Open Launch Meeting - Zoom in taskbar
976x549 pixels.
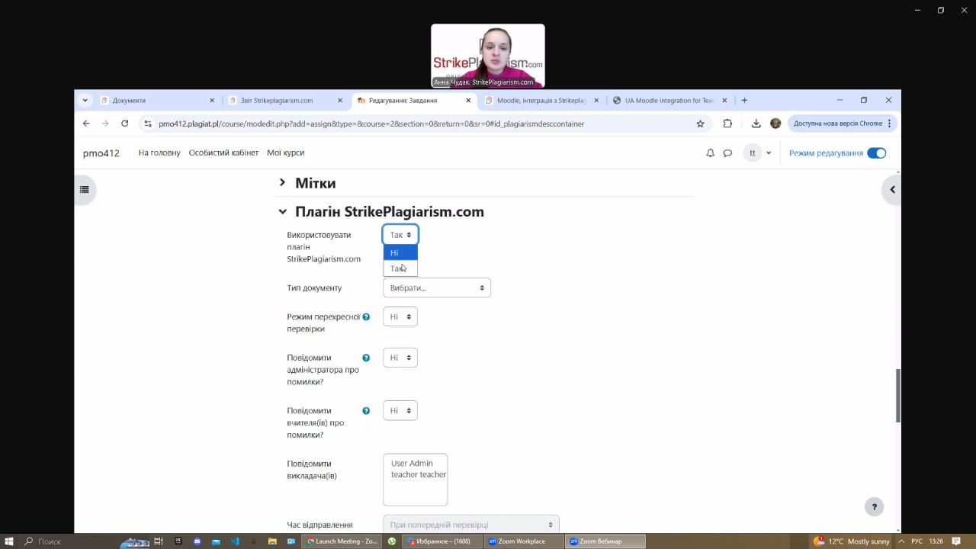[x=342, y=541]
